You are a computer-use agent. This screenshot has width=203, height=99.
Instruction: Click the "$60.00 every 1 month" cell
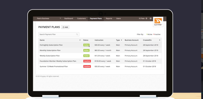pyautogui.click(x=103, y=50)
